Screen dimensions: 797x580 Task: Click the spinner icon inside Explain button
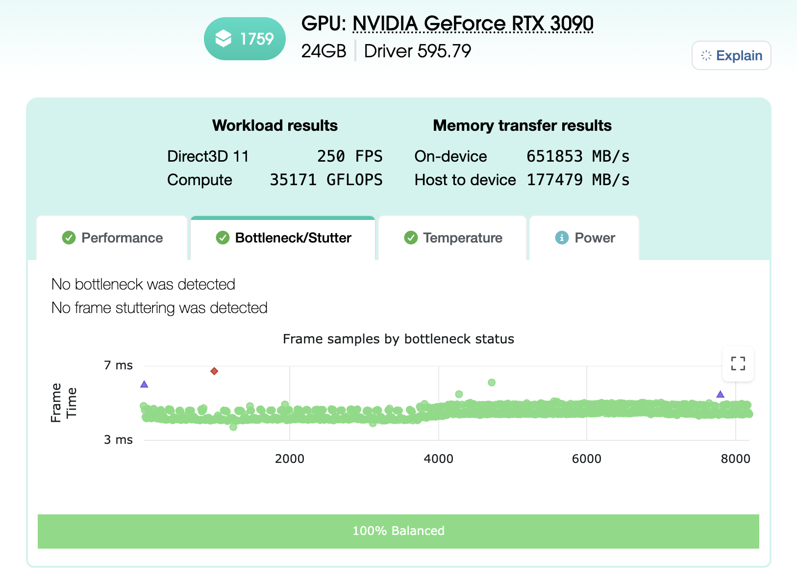click(x=706, y=55)
